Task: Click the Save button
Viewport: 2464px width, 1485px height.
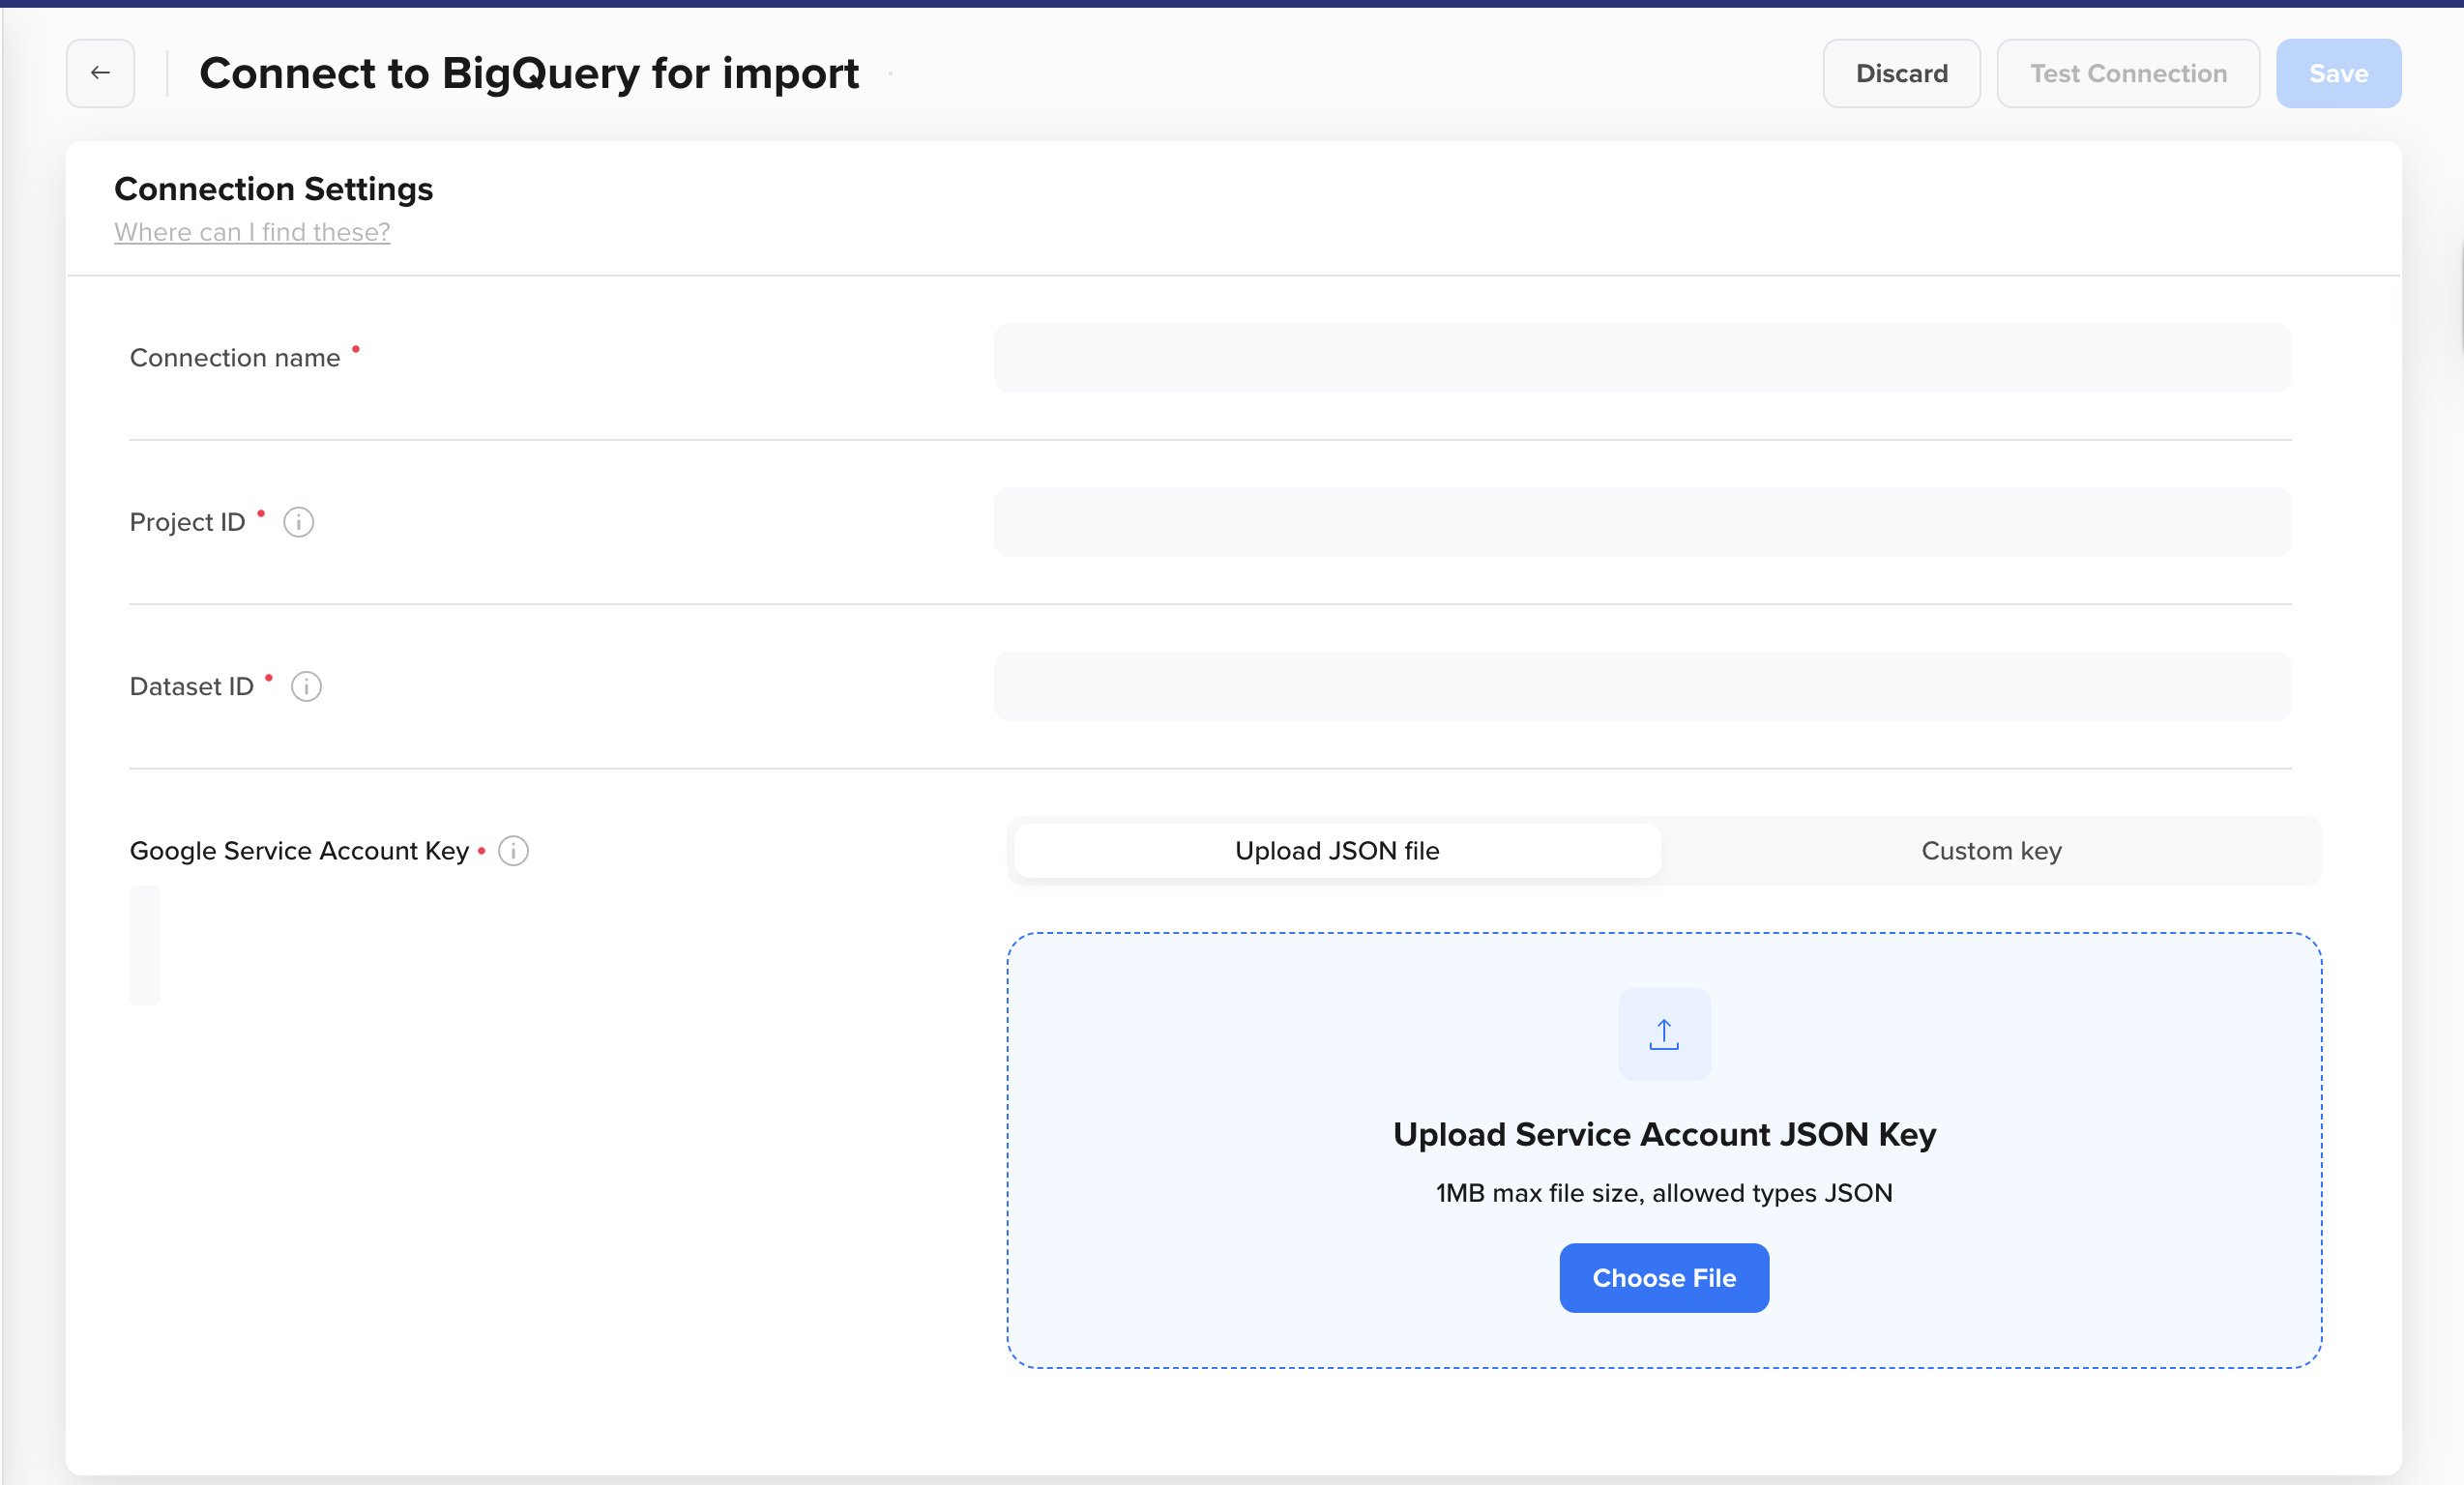Action: coord(2338,74)
